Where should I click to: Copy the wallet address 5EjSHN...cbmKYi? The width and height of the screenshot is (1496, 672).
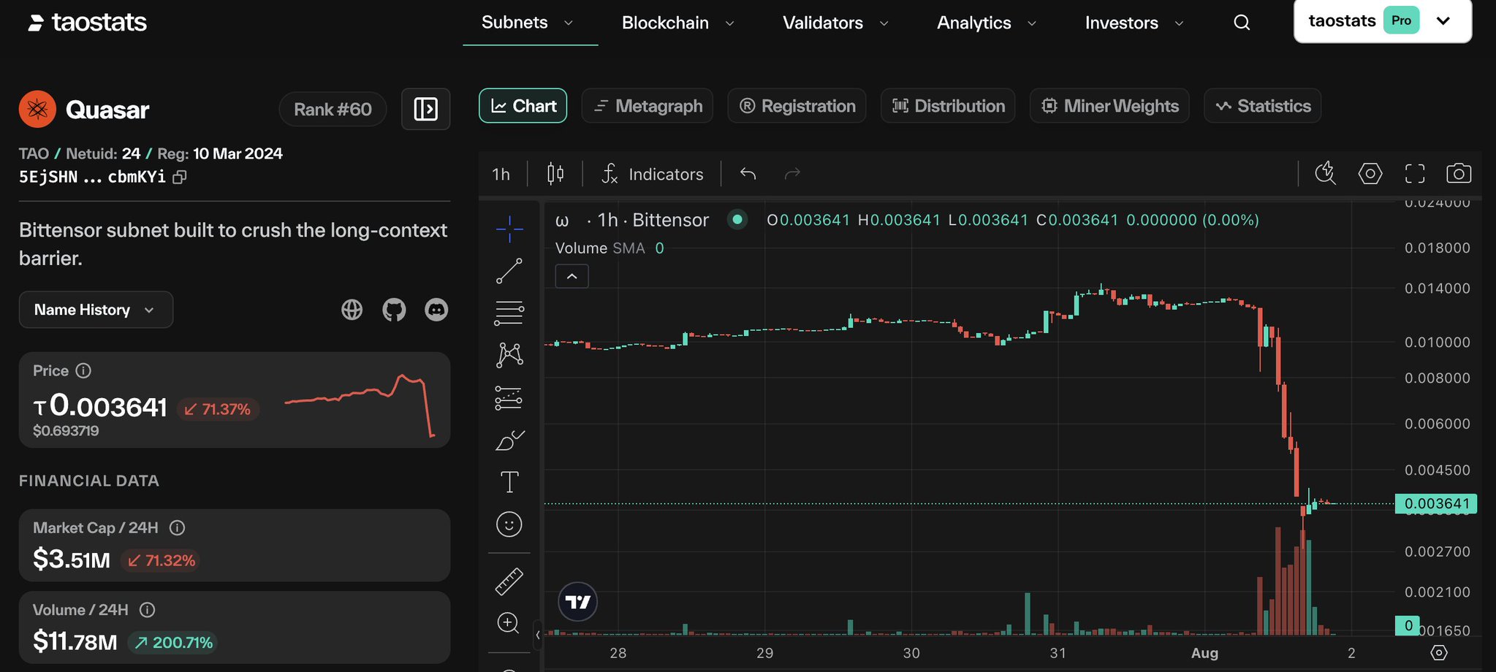[x=180, y=177]
